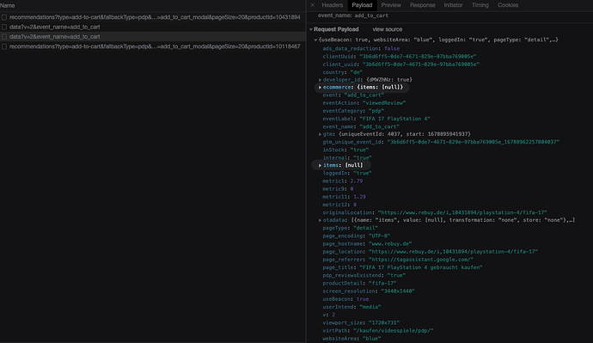Select recommendations request for productId=10431894
593x343 pixels.
pyautogui.click(x=155, y=17)
